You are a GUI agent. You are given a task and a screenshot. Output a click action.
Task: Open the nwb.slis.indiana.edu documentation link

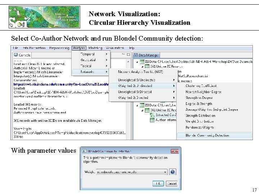tap(61, 84)
